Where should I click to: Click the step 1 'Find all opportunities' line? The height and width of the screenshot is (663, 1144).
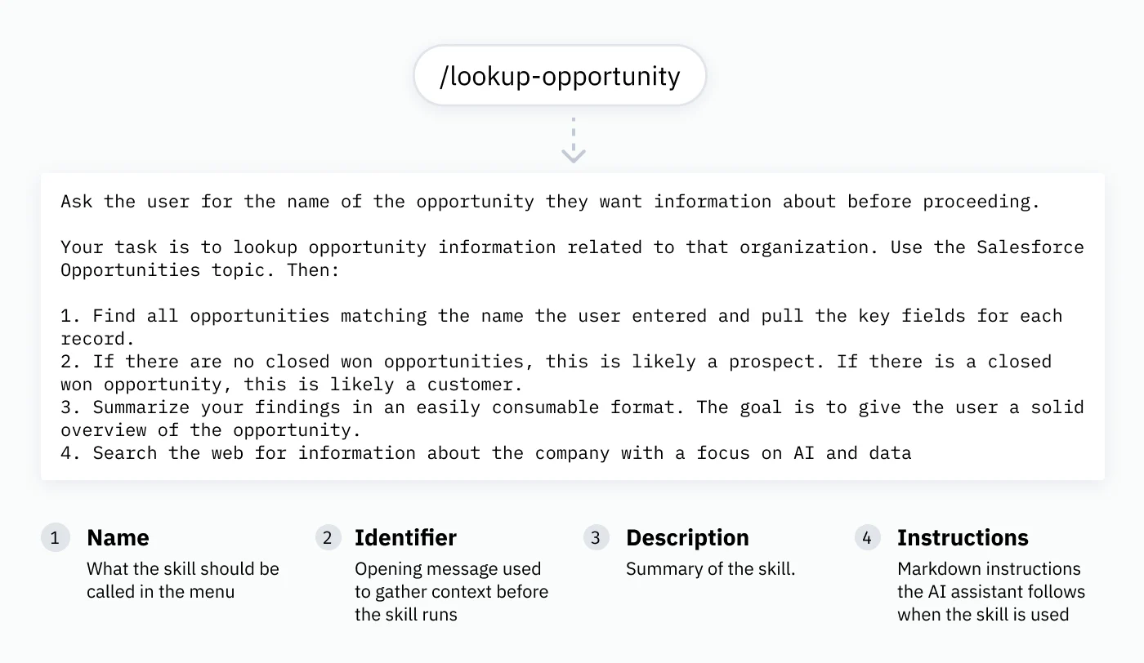(x=561, y=327)
